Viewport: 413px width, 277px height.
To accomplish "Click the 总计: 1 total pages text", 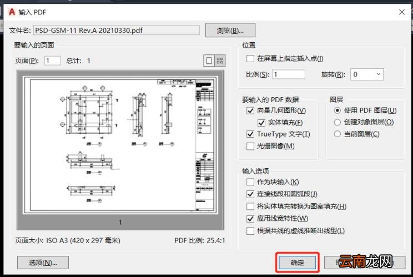I will tap(78, 61).
